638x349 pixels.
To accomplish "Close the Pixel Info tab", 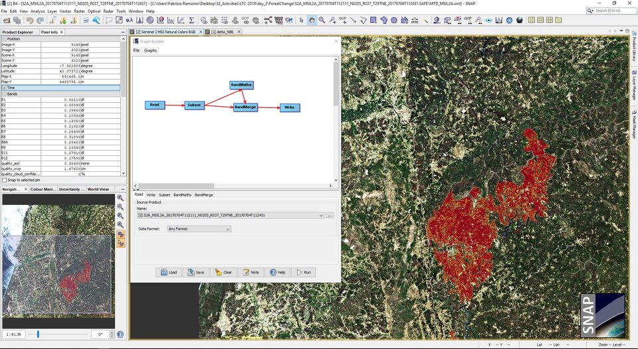I will (62, 32).
